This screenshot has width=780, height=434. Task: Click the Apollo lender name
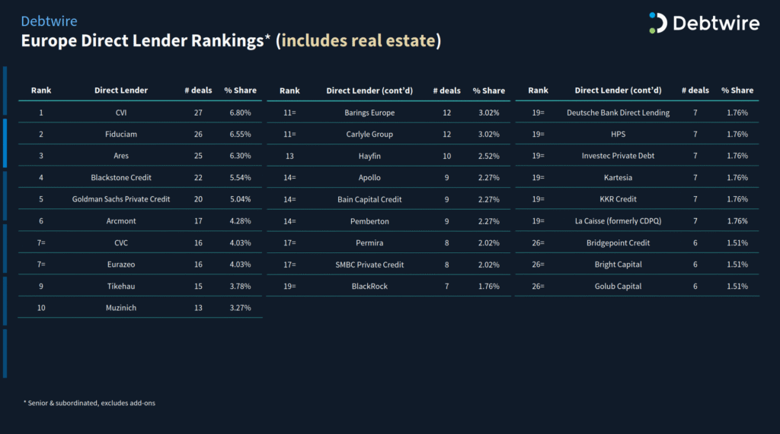[x=369, y=177]
